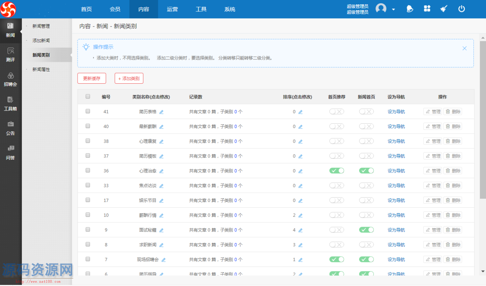Screen dimensions: 486x286
Task: Check the select-all checkbox in the table header
Action: tap(88, 97)
